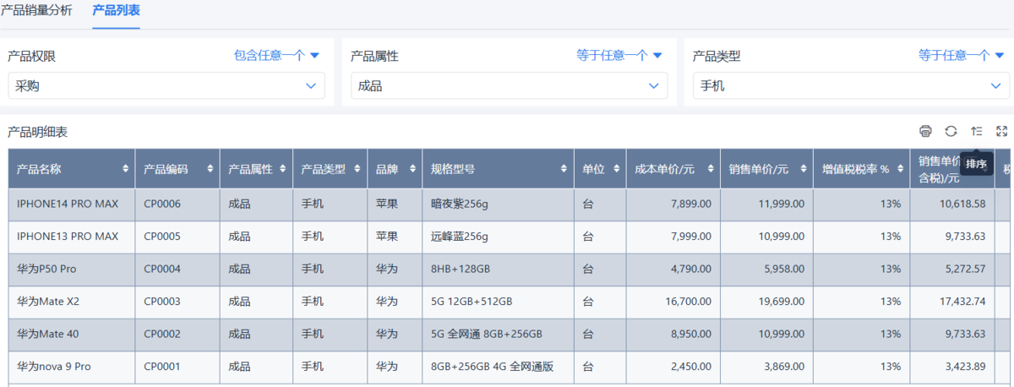The image size is (1014, 387).
Task: Sort by 销售单价/元 column arrows
Action: coord(804,169)
